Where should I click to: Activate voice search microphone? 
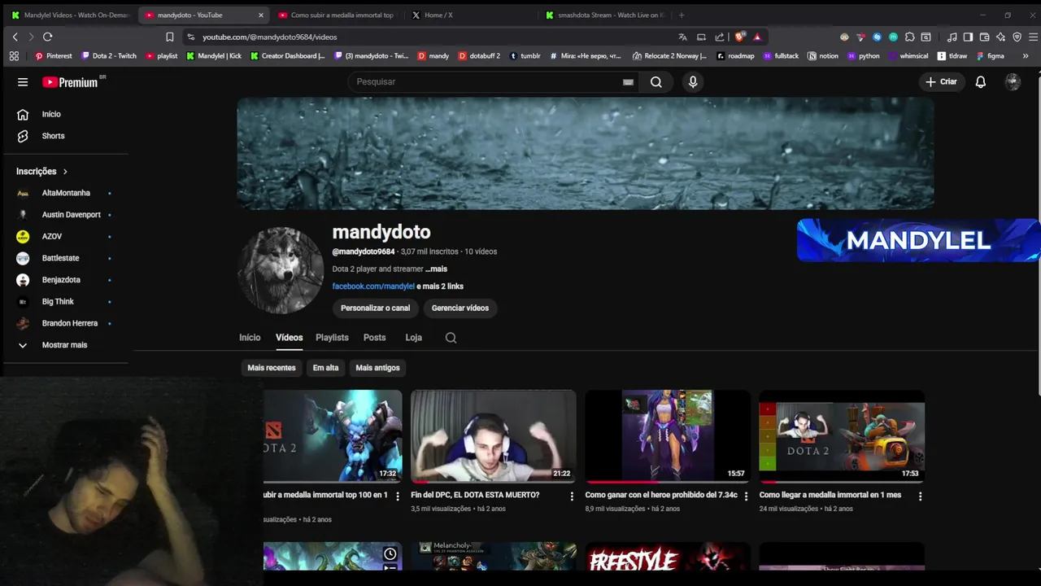[x=693, y=81]
